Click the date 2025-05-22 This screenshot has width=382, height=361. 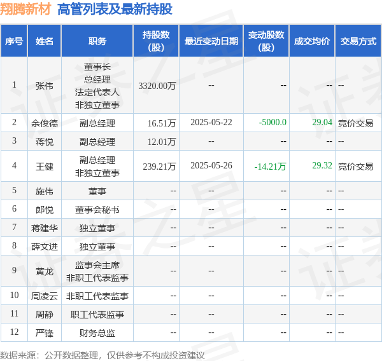[211, 123]
